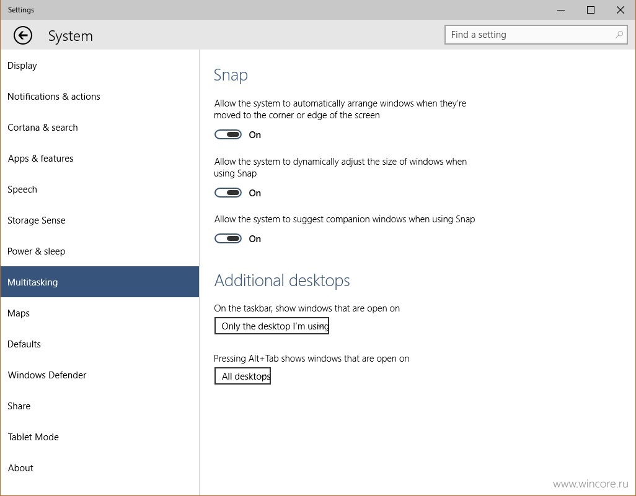Select Notifications & actions
Viewport: 636px width, 496px height.
pos(100,97)
